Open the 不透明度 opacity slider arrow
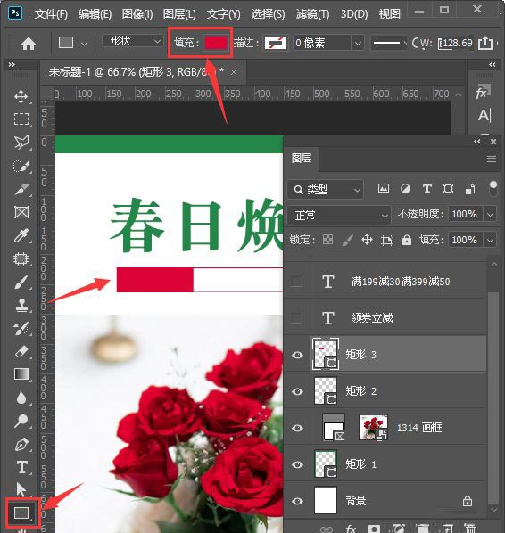The height and width of the screenshot is (533, 505). pyautogui.click(x=491, y=215)
